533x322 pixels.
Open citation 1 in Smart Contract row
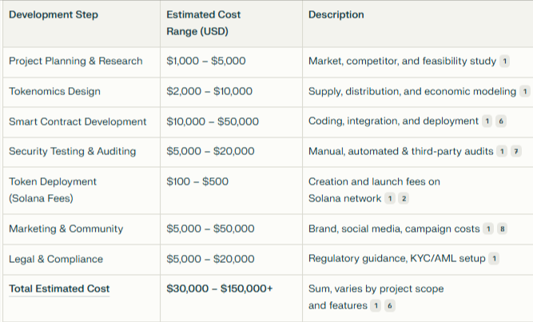click(x=487, y=121)
